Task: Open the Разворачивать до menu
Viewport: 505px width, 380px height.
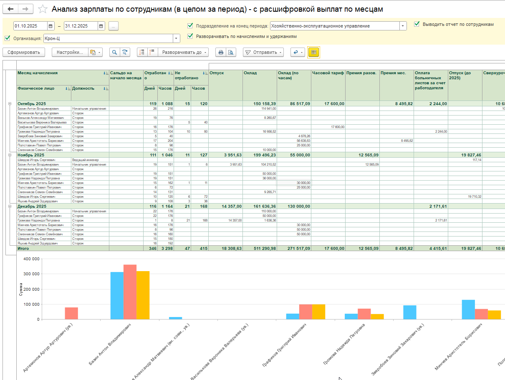Action: point(182,53)
